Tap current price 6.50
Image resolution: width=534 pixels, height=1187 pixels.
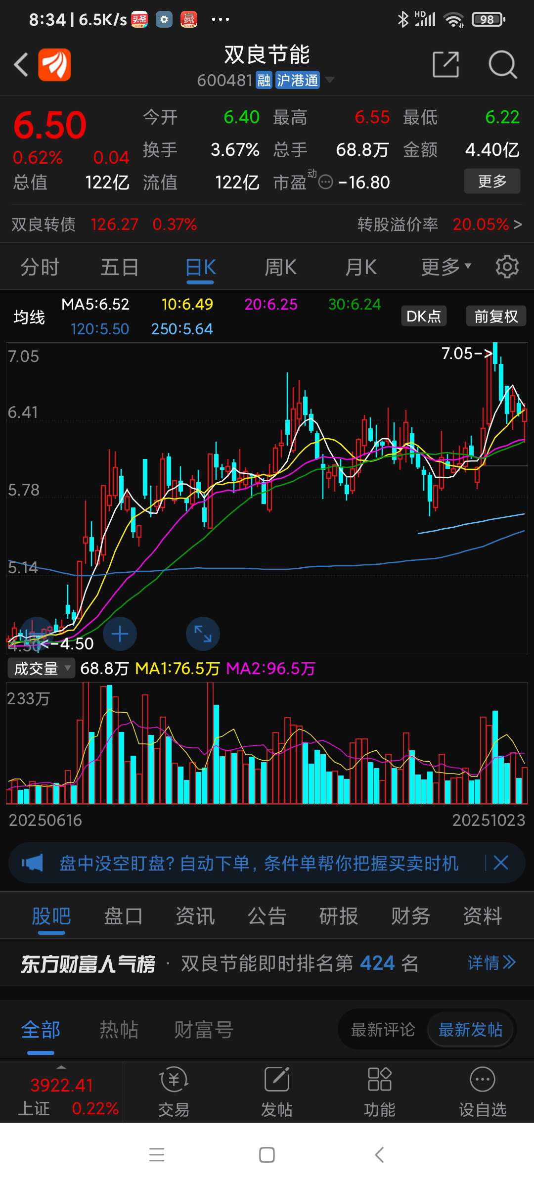tap(49, 125)
